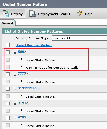Click Local Static Route under 9191>
The height and width of the screenshot is (129, 107).
click(x=40, y=111)
